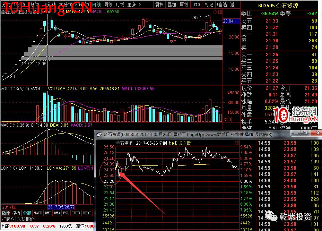Open the 画线 drawing tools
322x231 pixels.
click(184, 5)
